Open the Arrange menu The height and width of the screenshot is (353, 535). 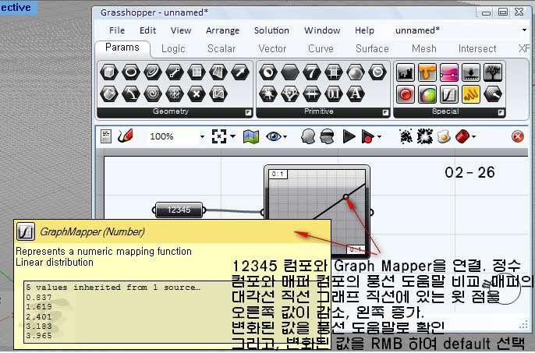click(x=222, y=30)
